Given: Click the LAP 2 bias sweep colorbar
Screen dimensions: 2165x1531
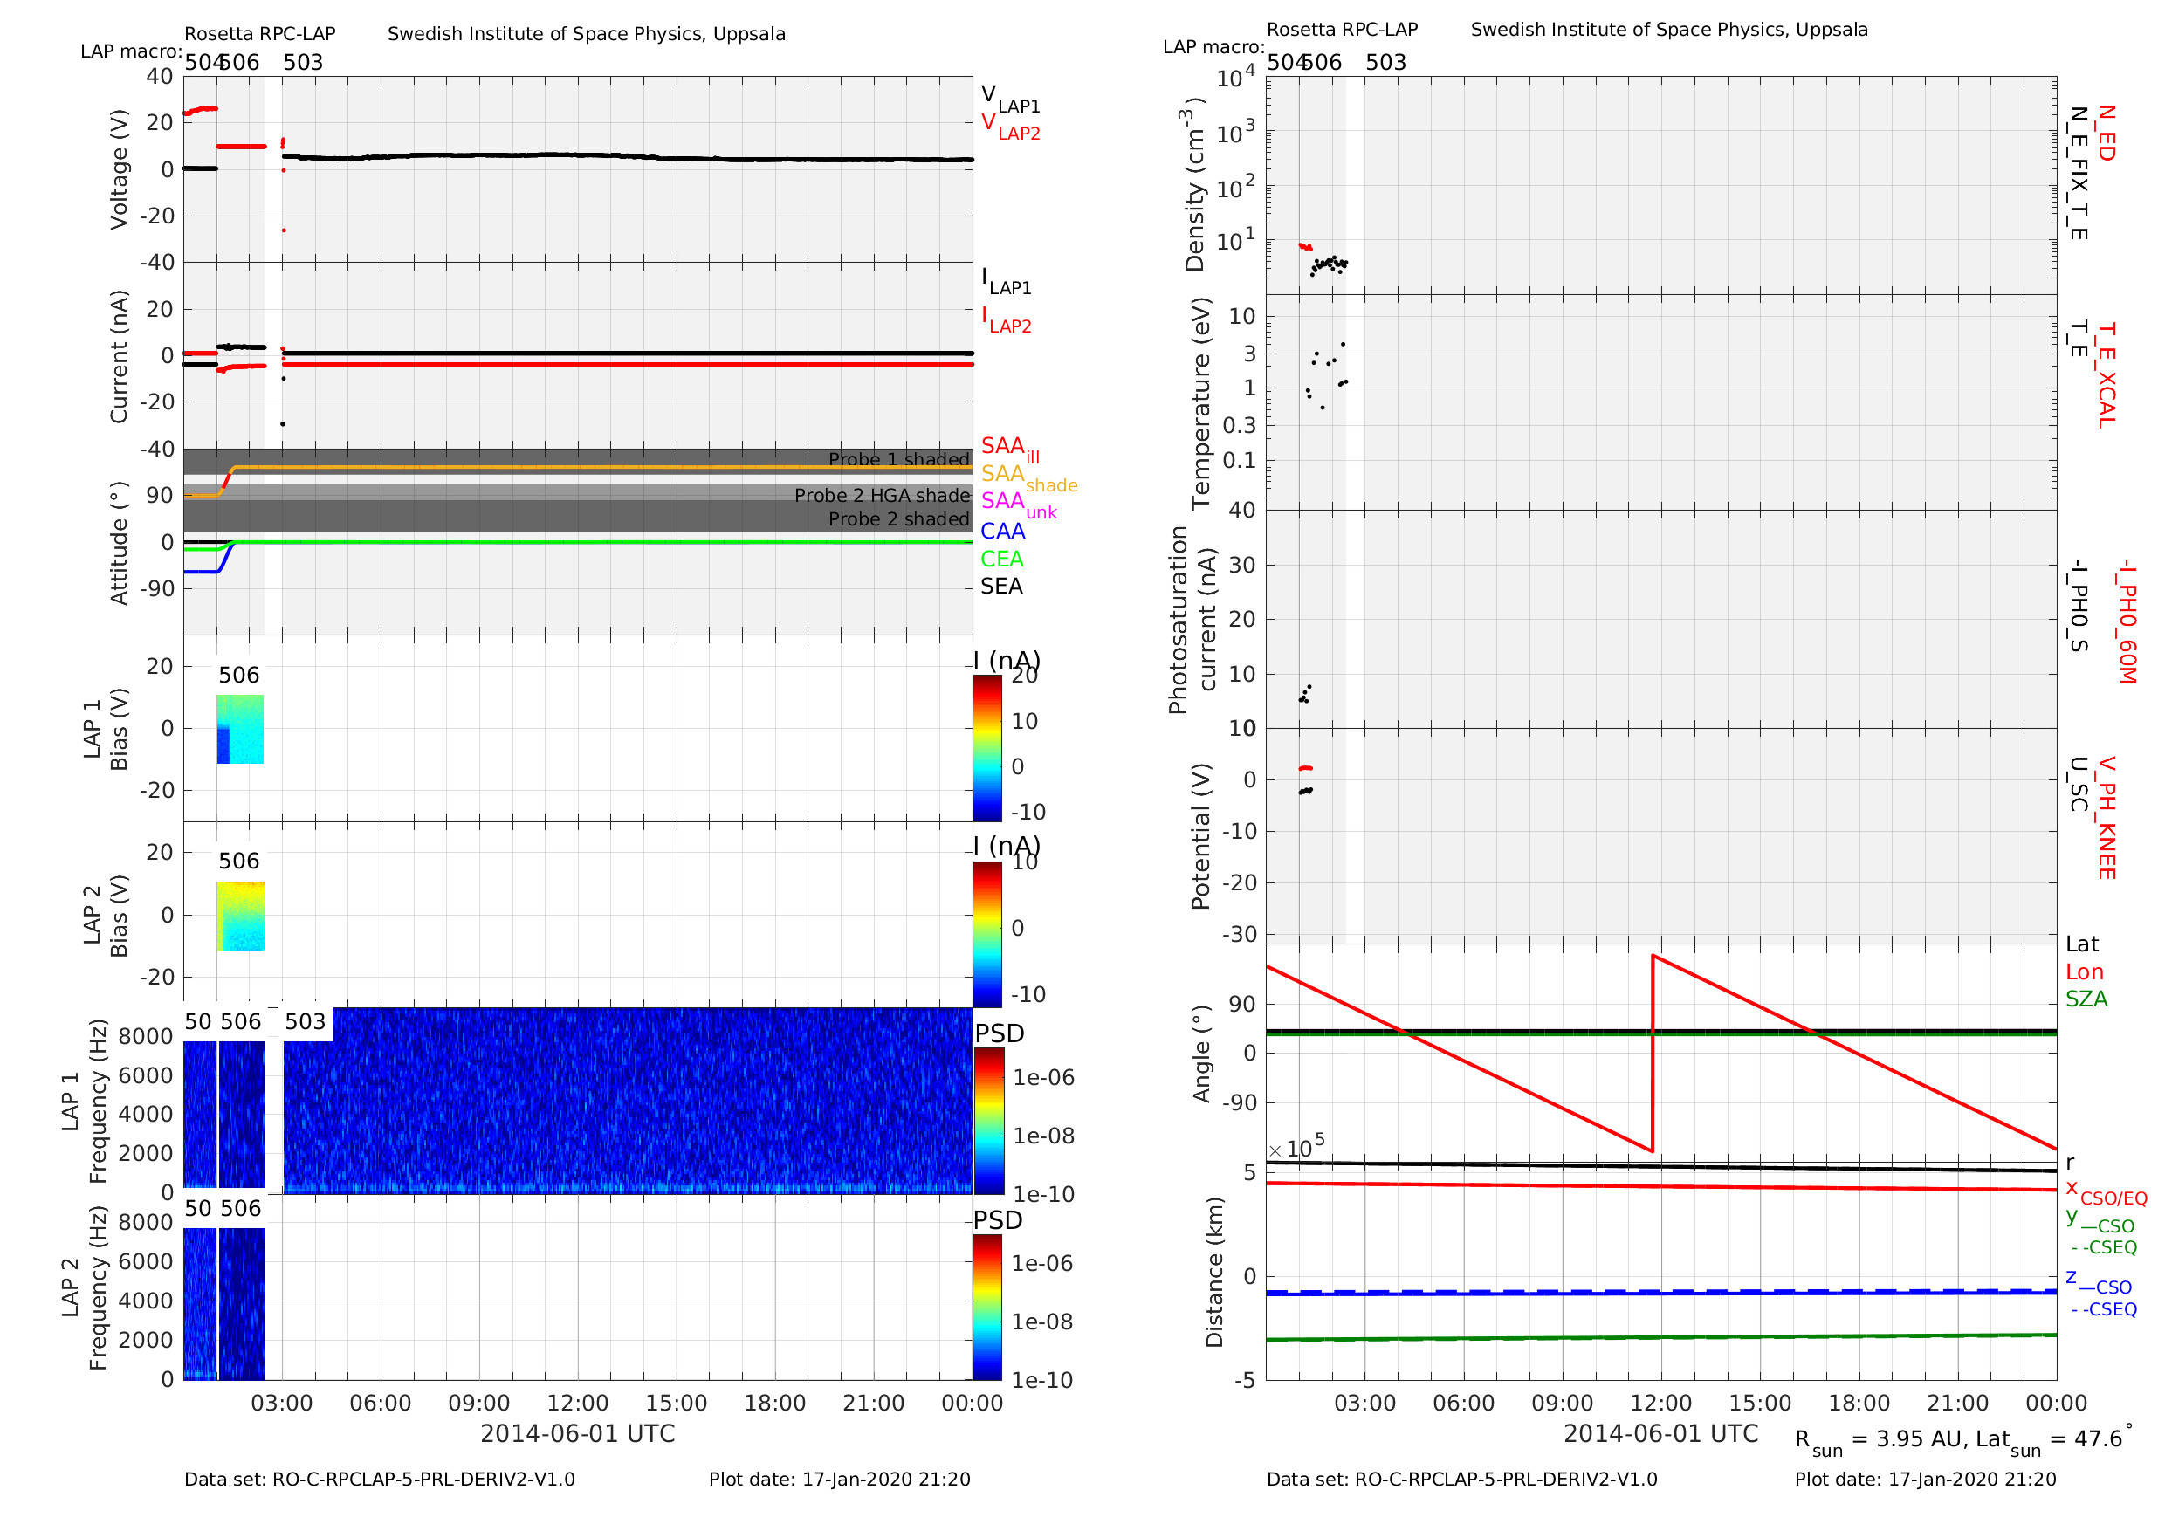Looking at the screenshot, I should click(x=987, y=934).
